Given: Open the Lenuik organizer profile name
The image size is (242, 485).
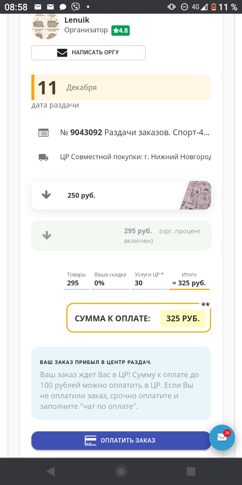Looking at the screenshot, I should (x=77, y=20).
